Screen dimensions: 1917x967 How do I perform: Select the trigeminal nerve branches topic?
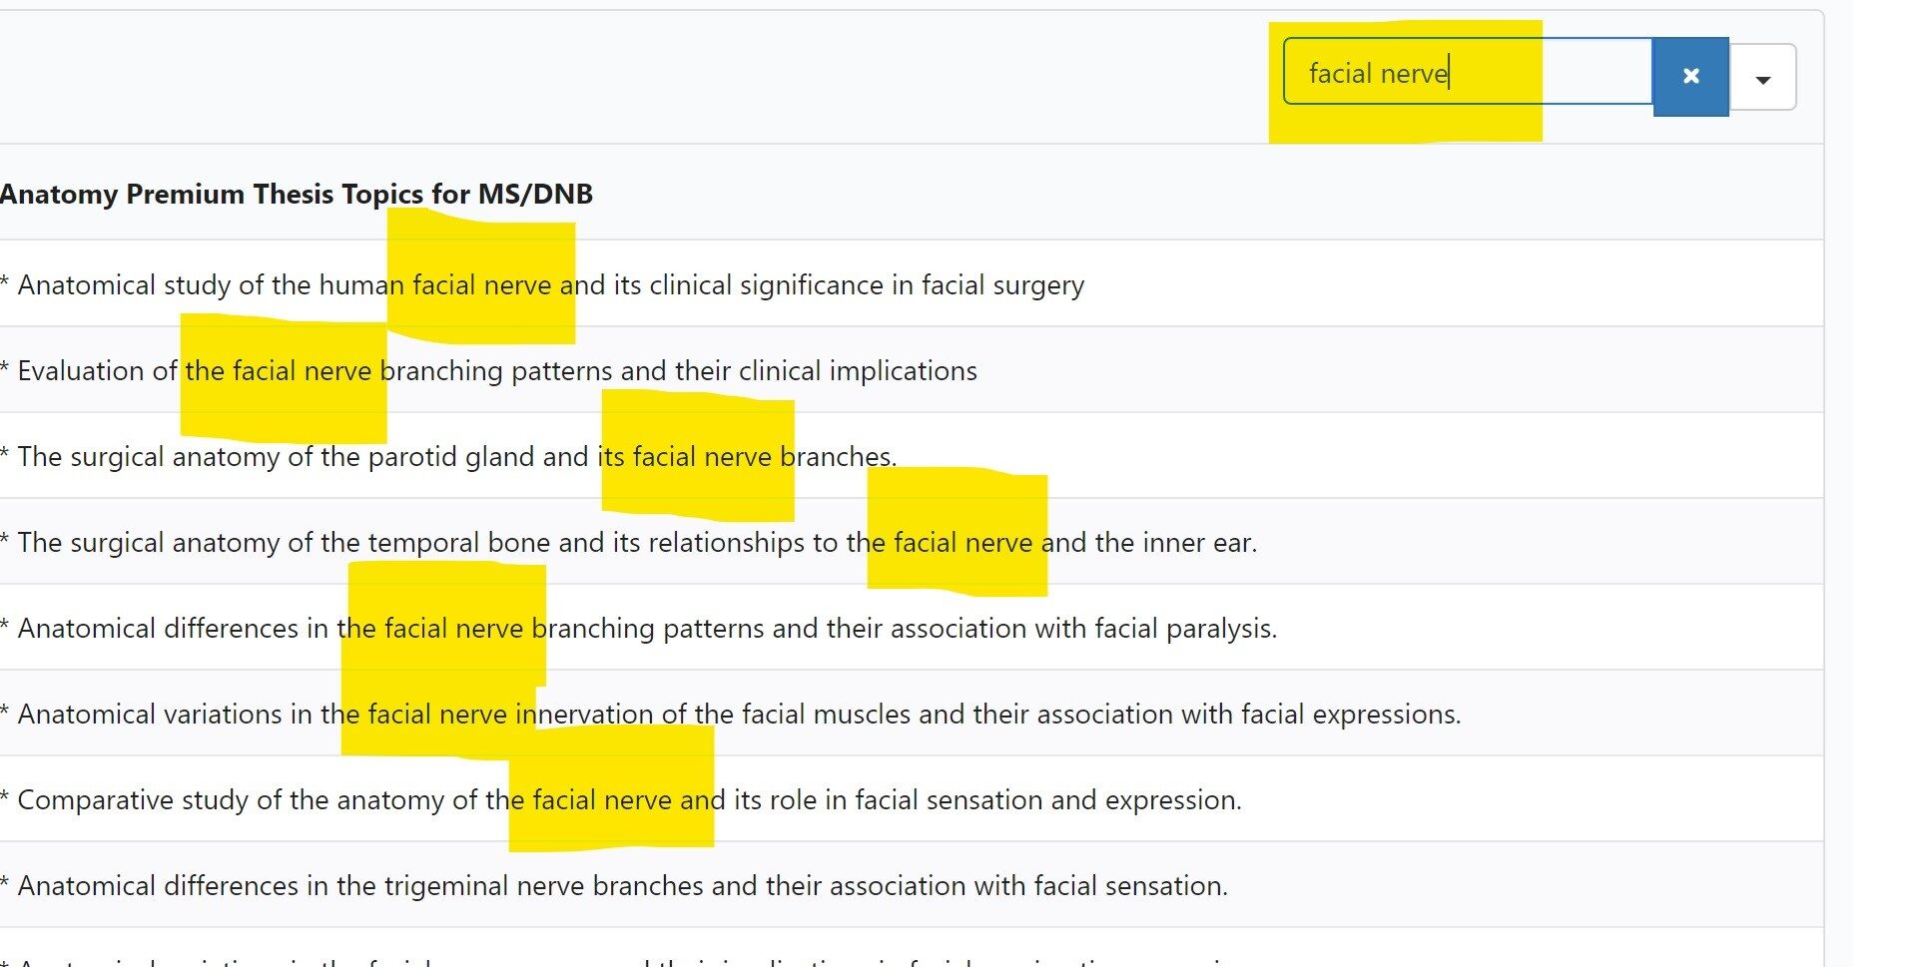614,884
